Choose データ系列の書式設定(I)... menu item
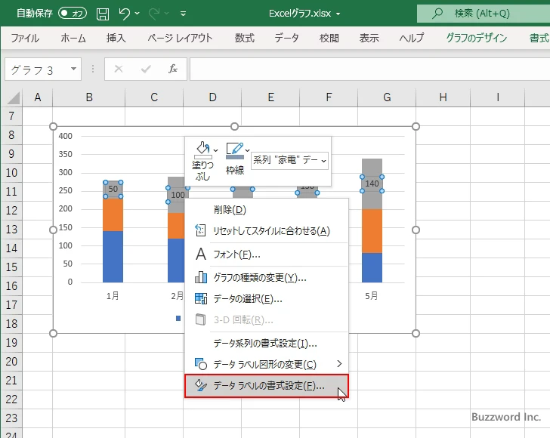This screenshot has height=438, width=550. (267, 343)
